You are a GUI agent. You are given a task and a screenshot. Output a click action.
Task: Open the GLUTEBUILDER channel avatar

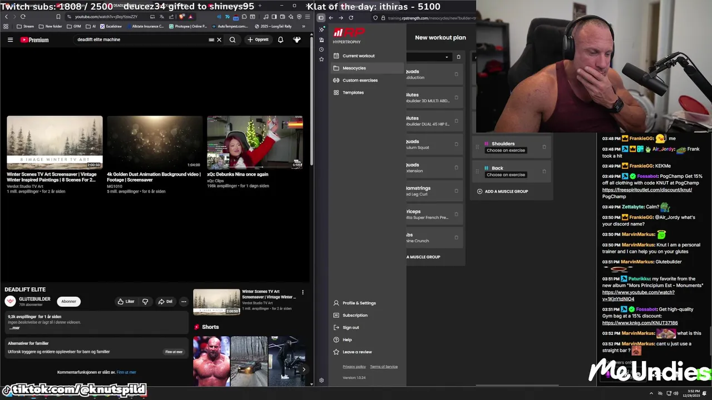10,301
